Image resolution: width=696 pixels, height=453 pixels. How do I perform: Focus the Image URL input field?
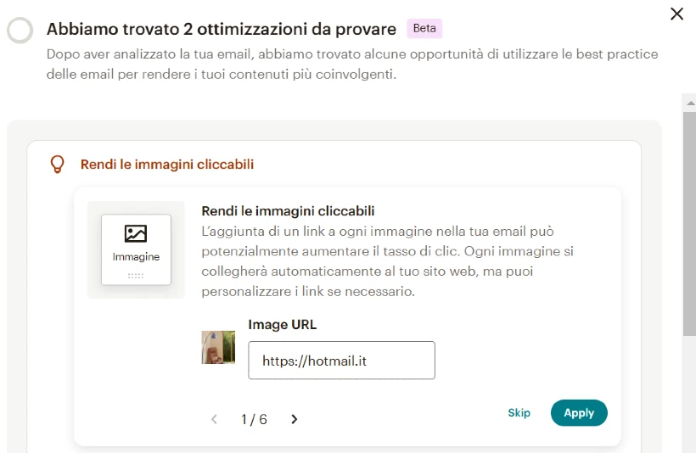341,361
